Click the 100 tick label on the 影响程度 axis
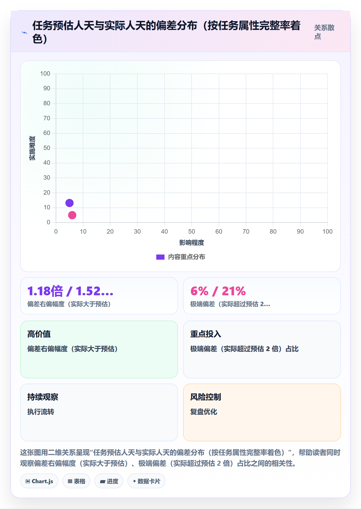 [327, 232]
